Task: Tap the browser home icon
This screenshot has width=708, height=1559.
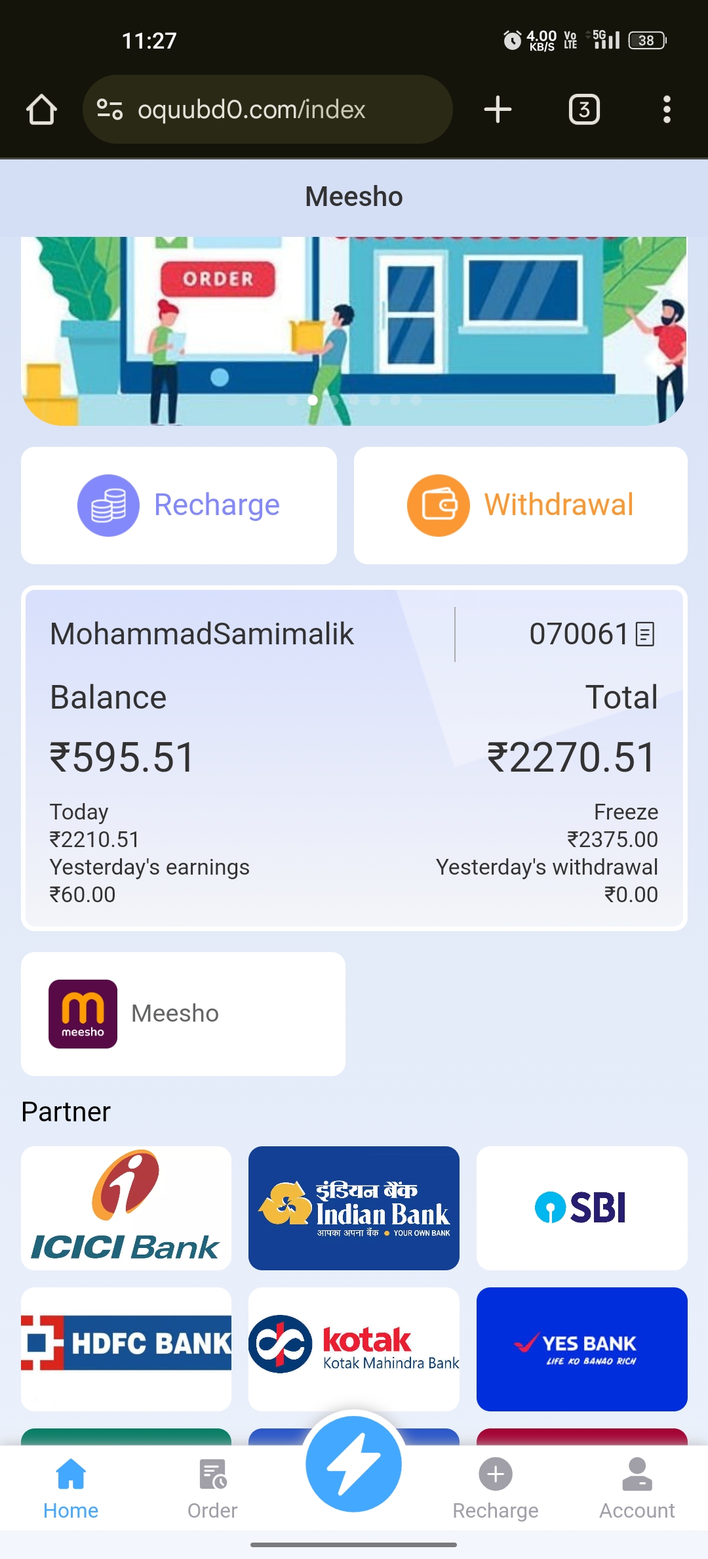Action: click(41, 110)
